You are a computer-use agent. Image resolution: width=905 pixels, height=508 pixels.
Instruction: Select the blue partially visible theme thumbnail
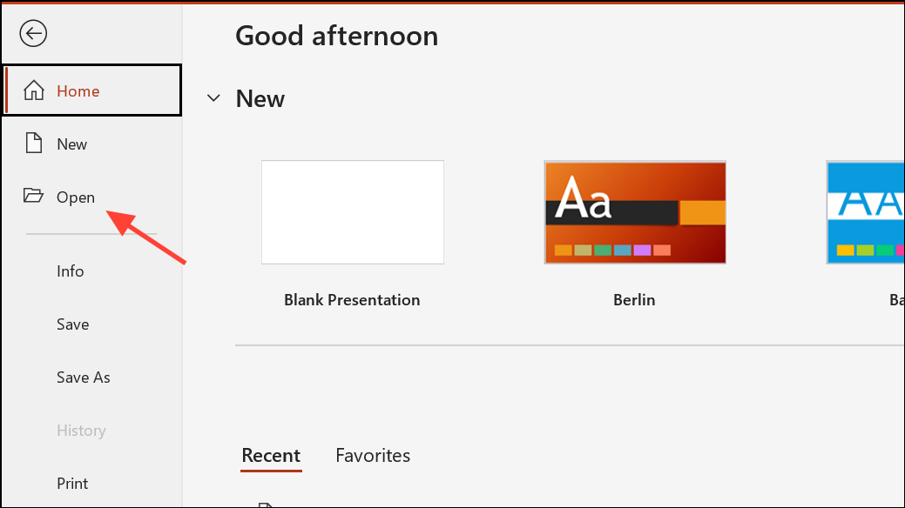pyautogui.click(x=865, y=212)
